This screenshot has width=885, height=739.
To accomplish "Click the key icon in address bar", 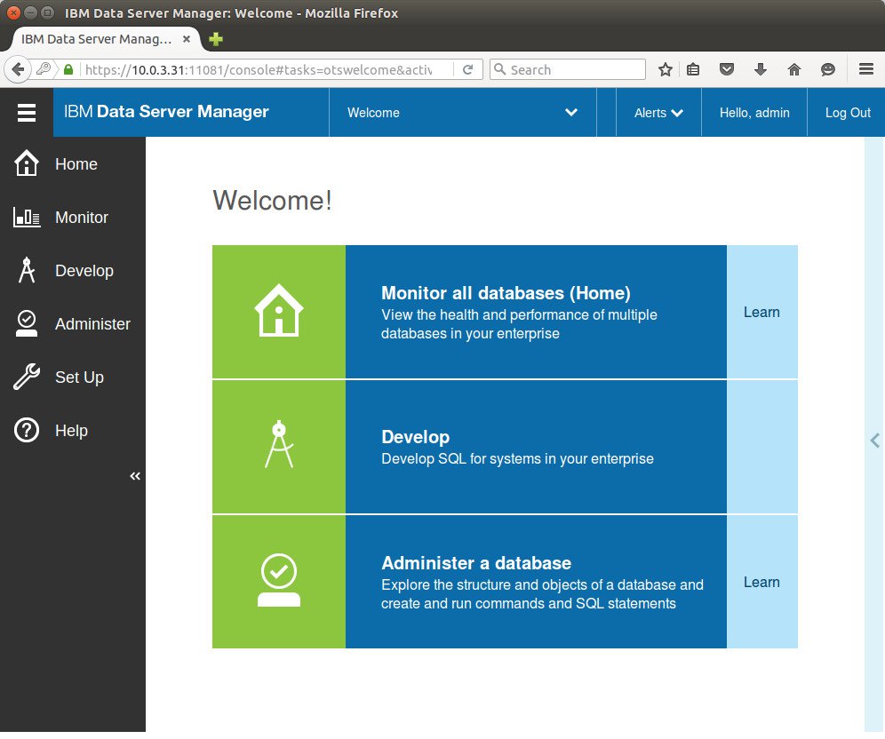I will point(44,68).
